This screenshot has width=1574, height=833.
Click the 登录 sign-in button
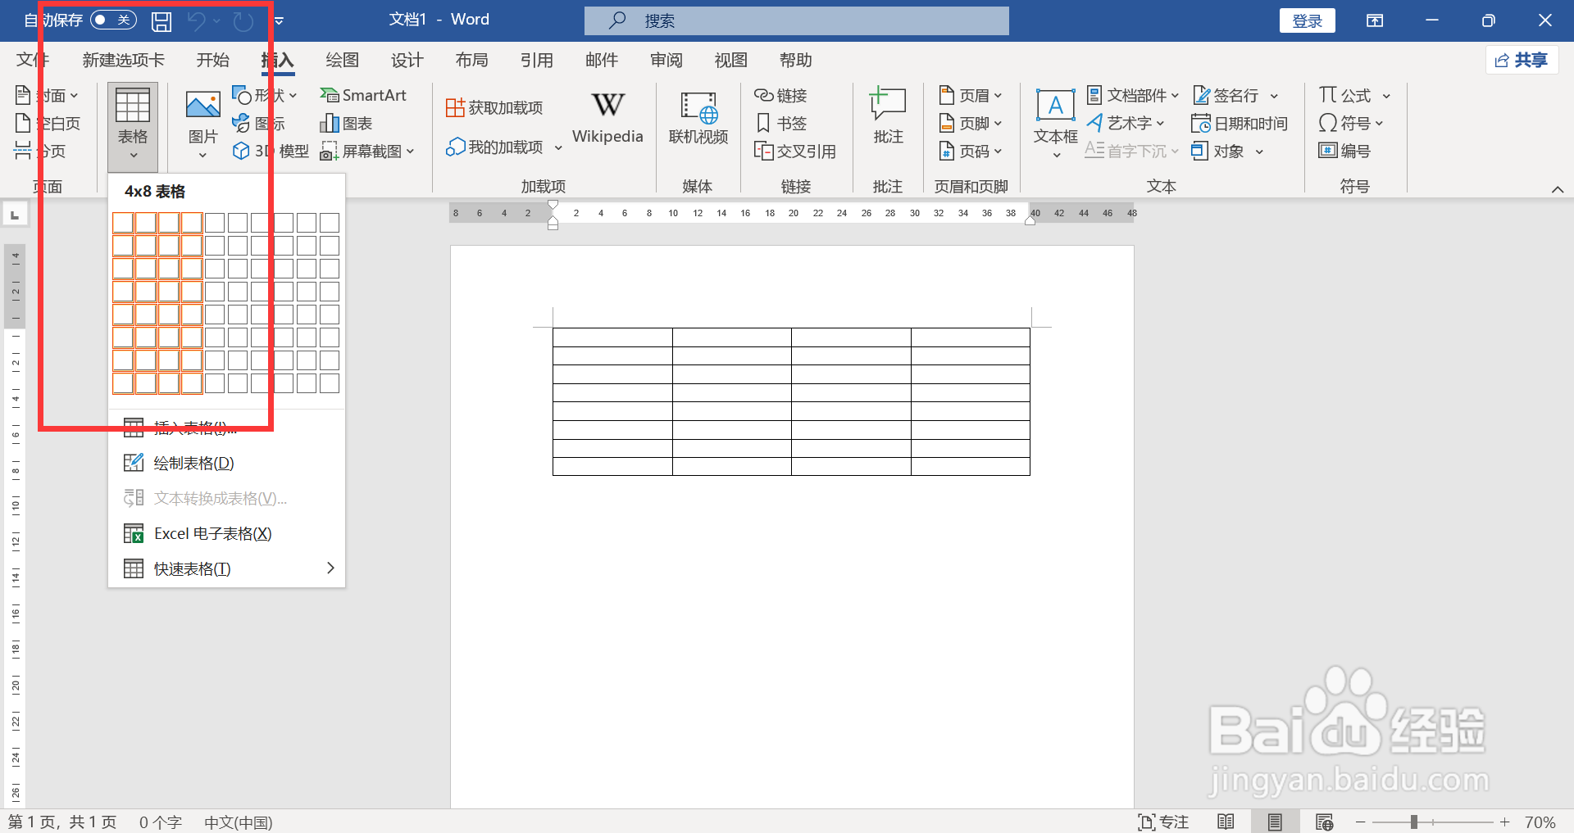[1307, 20]
